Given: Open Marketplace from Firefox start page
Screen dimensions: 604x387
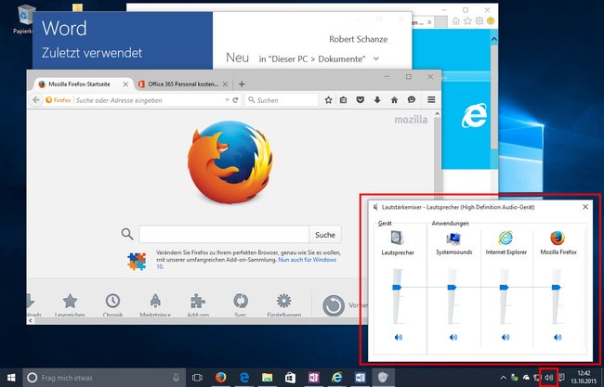Looking at the screenshot, I should pyautogui.click(x=155, y=306).
